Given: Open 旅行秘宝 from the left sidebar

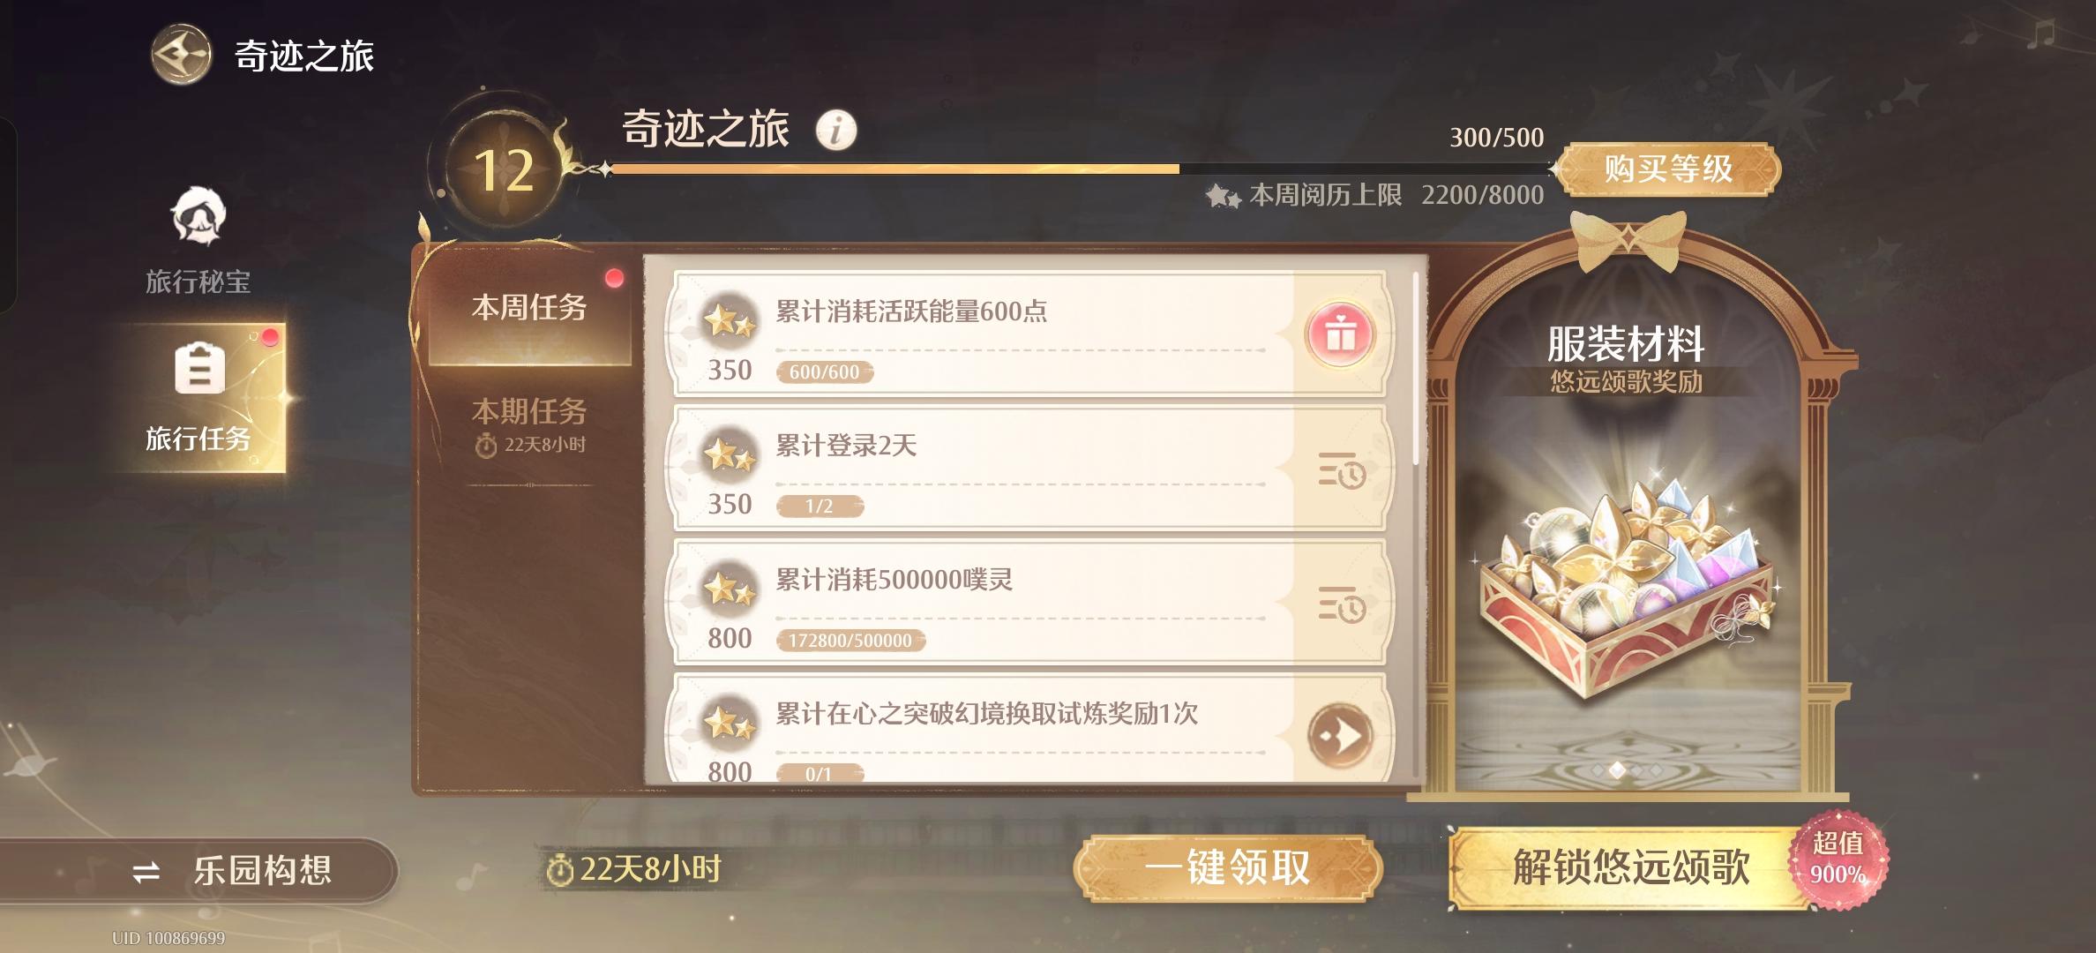Looking at the screenshot, I should click(x=198, y=240).
